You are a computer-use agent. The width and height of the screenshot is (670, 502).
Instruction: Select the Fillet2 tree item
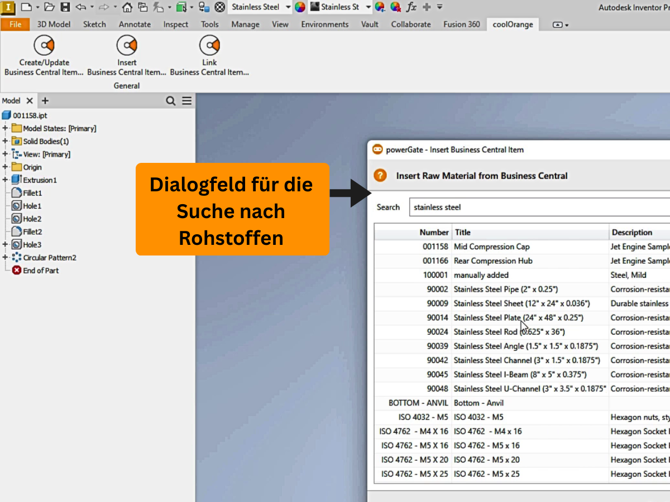click(x=27, y=231)
